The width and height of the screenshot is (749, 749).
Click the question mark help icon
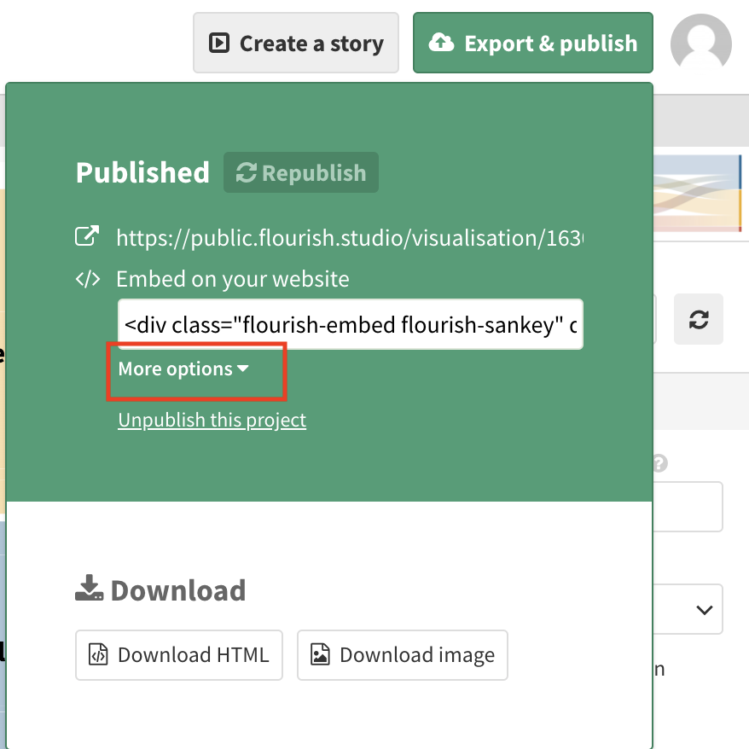click(659, 463)
